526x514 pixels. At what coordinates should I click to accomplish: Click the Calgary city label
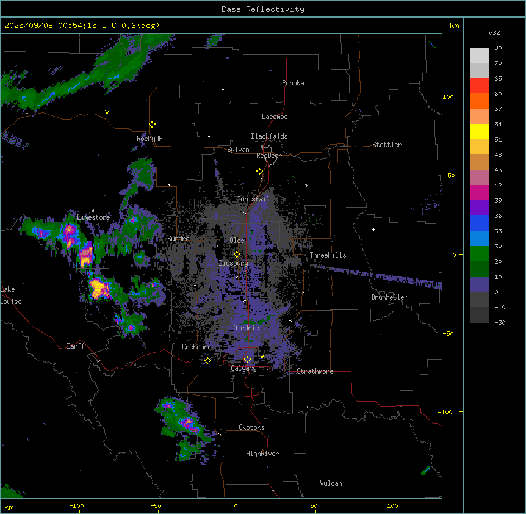pos(243,368)
